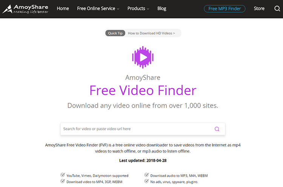Expand the Free Online Service dropdown arrow
This screenshot has height=187, width=283.
[118, 9]
